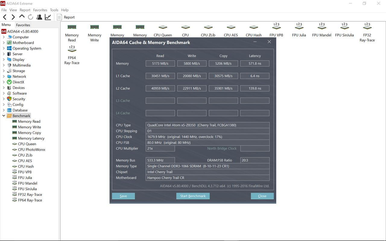Expand the Motherboard tree node

pos(4,43)
